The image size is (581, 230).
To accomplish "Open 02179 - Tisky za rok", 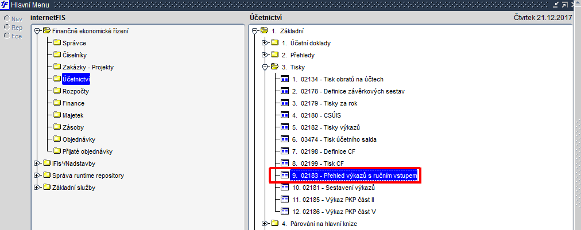I will pyautogui.click(x=324, y=103).
